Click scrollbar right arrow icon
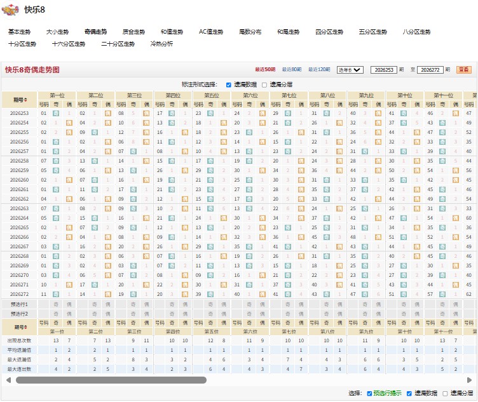The image size is (478, 402). coord(470,380)
